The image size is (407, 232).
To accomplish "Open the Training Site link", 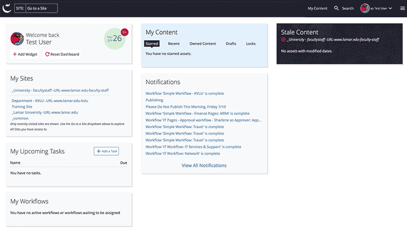I will [22, 107].
